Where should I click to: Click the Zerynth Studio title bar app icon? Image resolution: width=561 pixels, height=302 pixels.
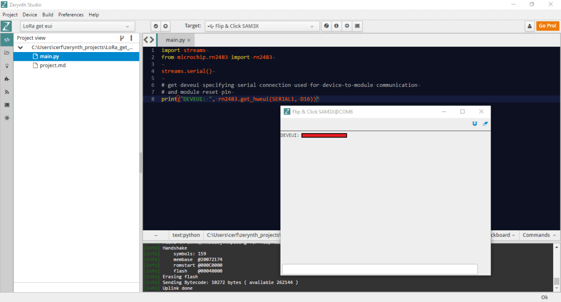point(4,4)
